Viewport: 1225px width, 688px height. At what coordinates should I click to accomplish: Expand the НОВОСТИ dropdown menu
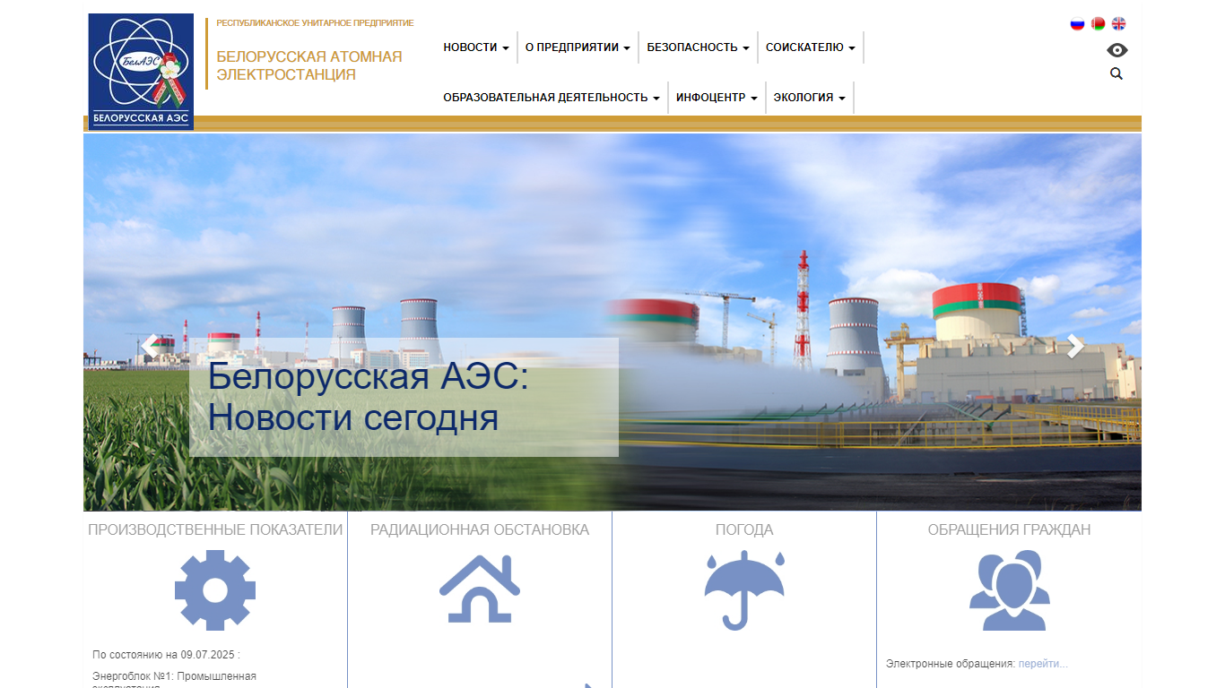click(x=476, y=47)
